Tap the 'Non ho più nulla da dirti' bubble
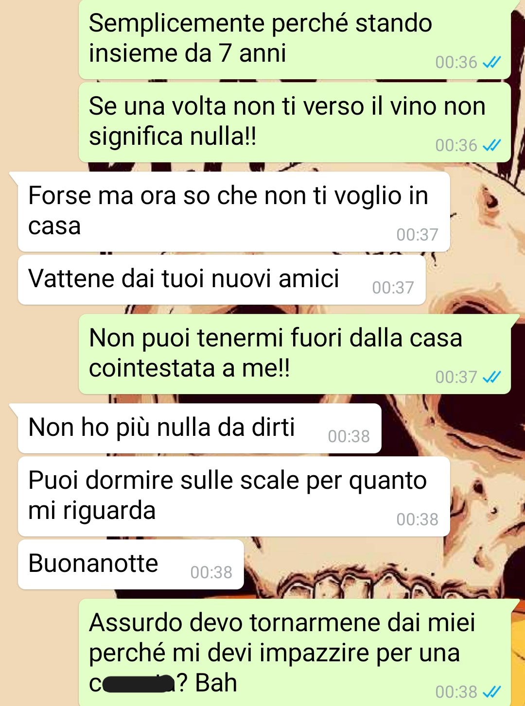This screenshot has height=706, width=525. 199,429
